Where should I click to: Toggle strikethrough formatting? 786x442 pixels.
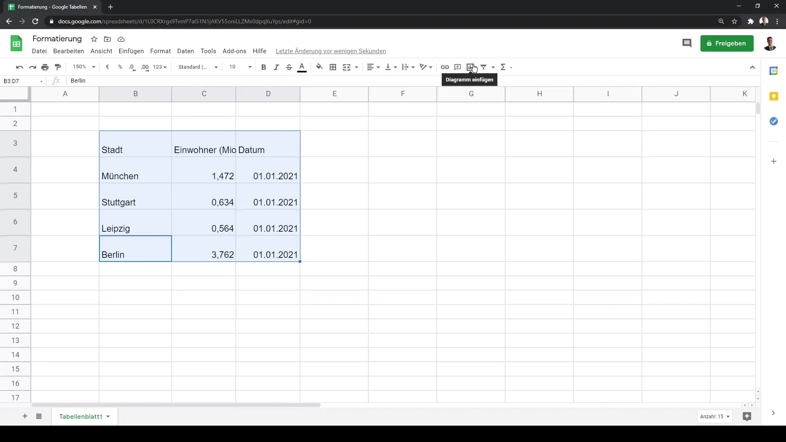pyautogui.click(x=289, y=67)
